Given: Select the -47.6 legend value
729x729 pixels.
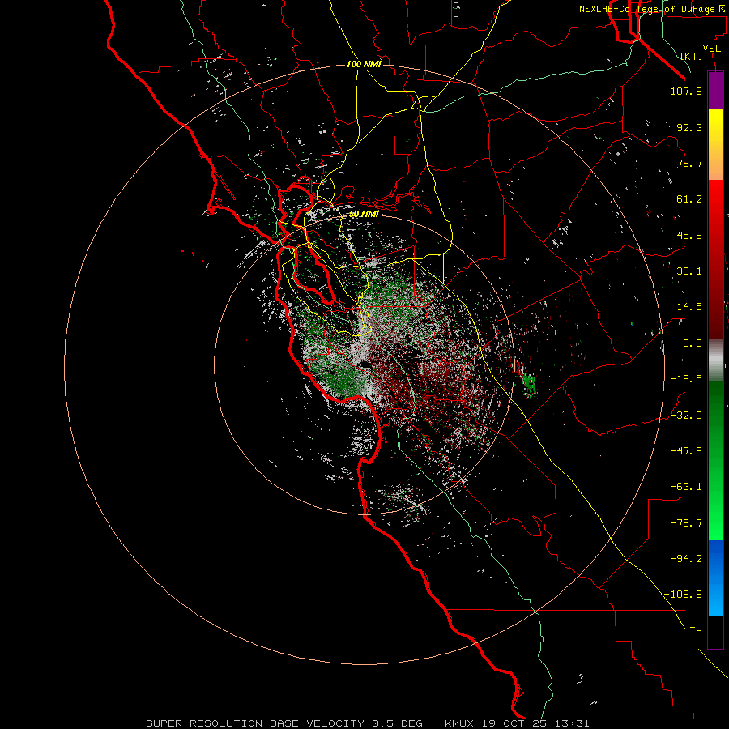Looking at the screenshot, I should coord(686,451).
